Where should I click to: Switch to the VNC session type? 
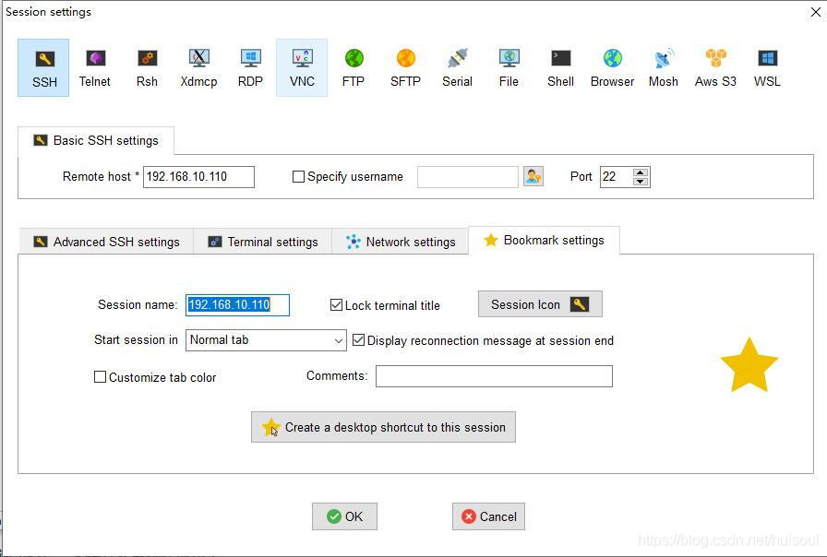[x=302, y=67]
